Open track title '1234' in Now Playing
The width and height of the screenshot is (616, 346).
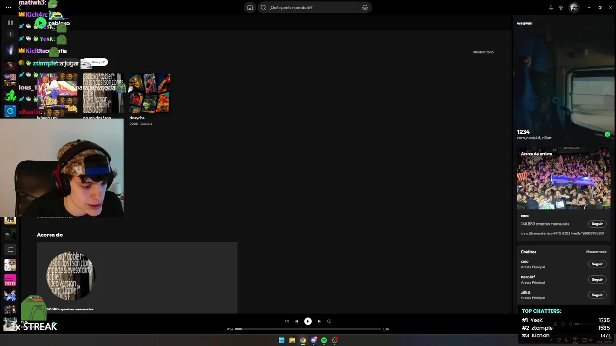point(523,132)
